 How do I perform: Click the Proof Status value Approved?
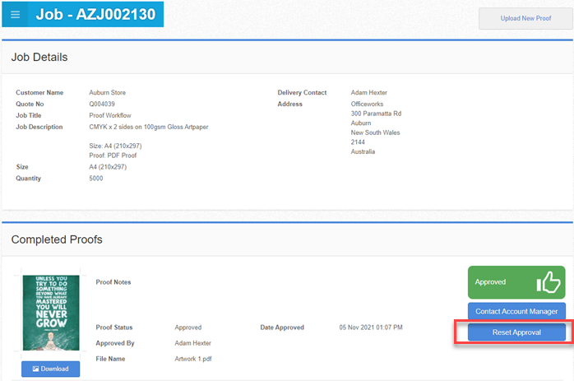click(188, 328)
